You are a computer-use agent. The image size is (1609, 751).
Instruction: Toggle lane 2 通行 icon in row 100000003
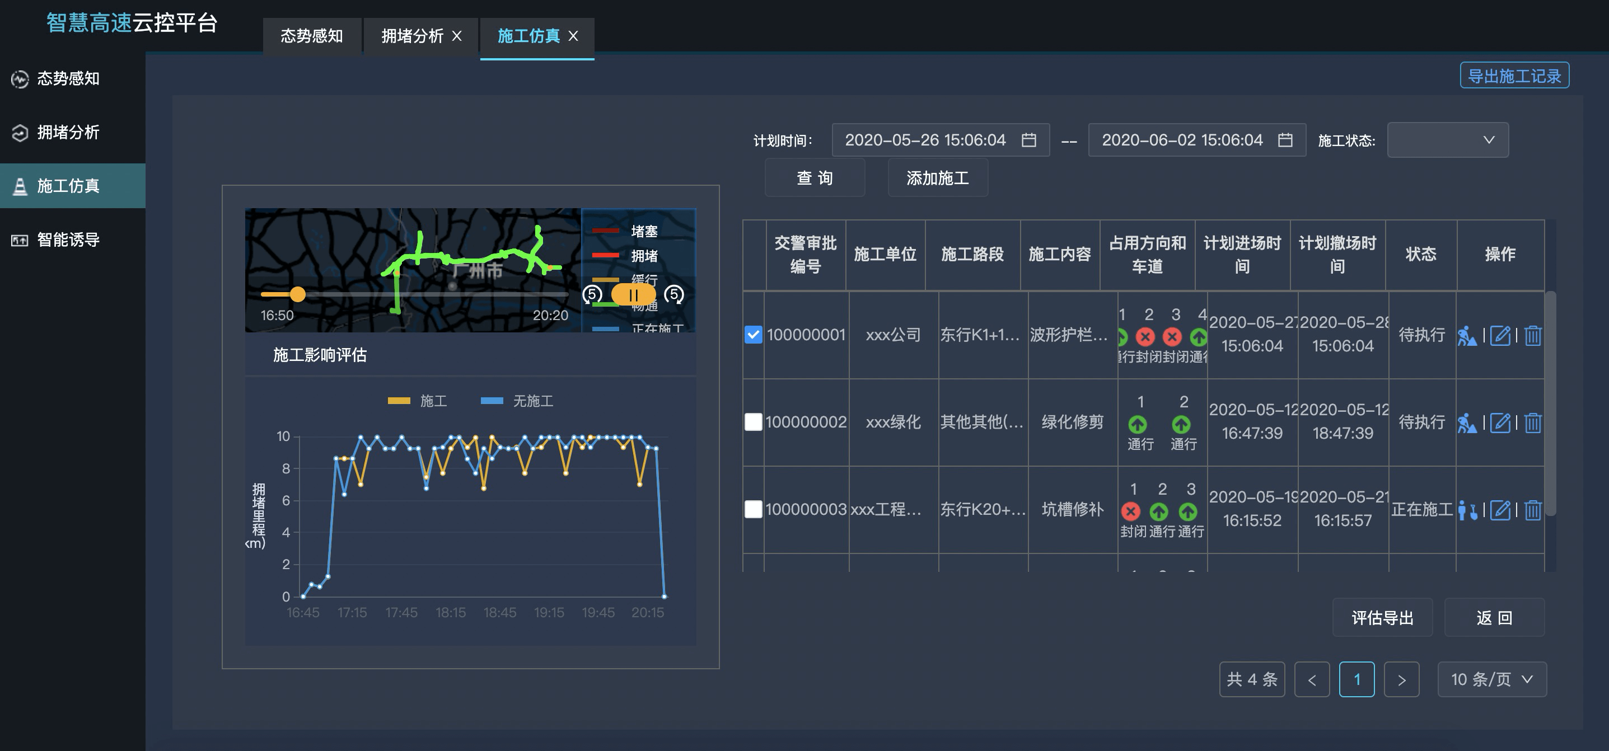[1159, 512]
